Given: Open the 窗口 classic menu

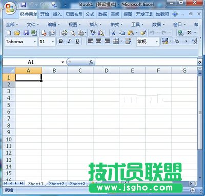Looking at the screenshot, I should point(179,25).
